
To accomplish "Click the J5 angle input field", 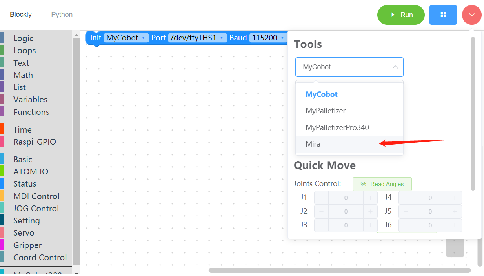I will coord(430,211).
